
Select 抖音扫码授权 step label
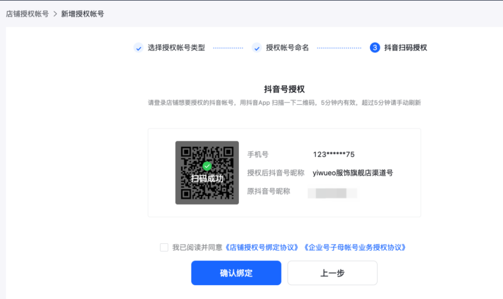(x=406, y=48)
